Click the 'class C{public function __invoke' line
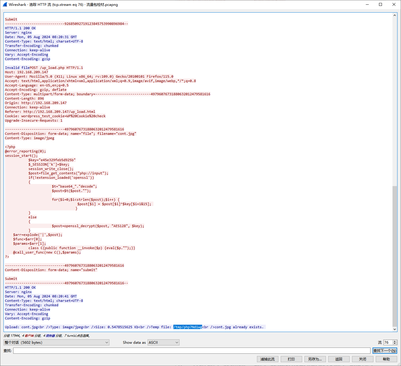 click(x=82, y=248)
